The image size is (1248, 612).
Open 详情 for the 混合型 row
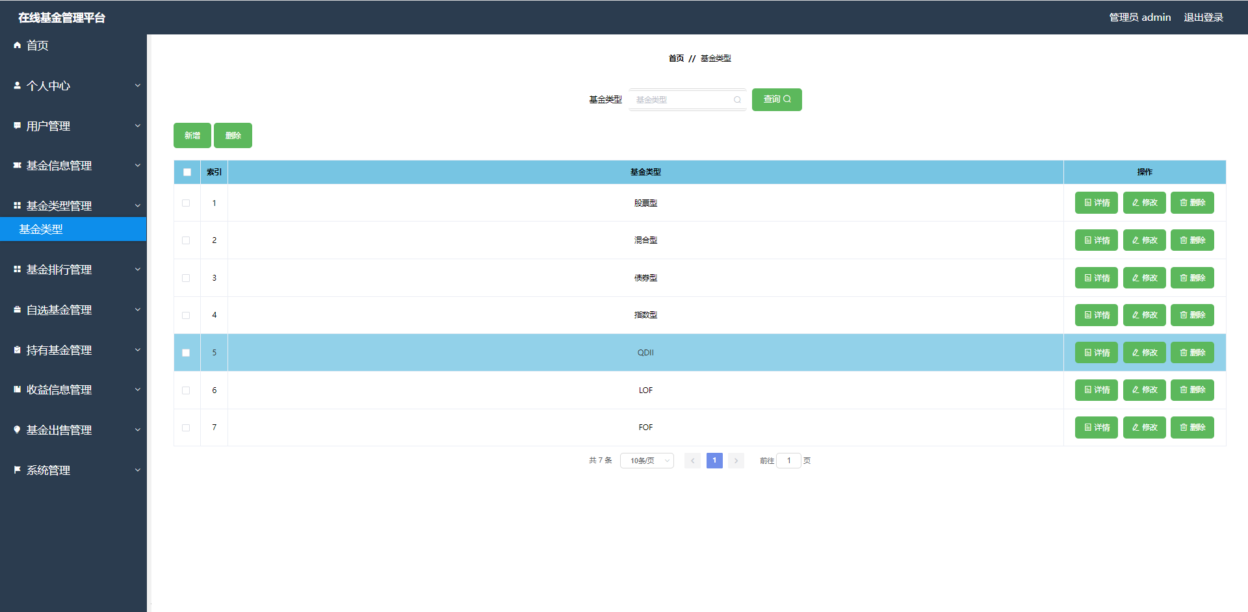(x=1097, y=240)
